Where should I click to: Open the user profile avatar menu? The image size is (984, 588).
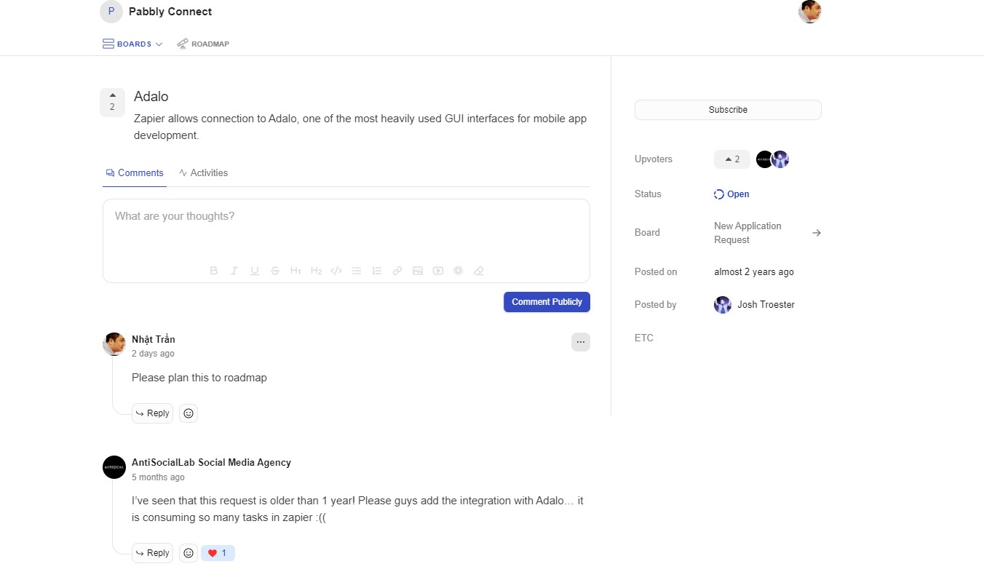point(810,12)
